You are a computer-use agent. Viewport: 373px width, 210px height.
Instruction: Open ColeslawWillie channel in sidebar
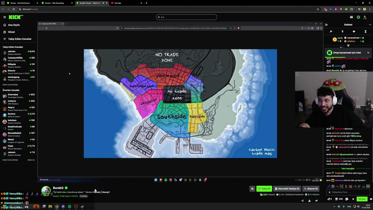[x=19, y=59]
